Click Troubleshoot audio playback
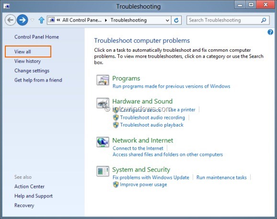The height and width of the screenshot is (219, 277). coord(152,125)
